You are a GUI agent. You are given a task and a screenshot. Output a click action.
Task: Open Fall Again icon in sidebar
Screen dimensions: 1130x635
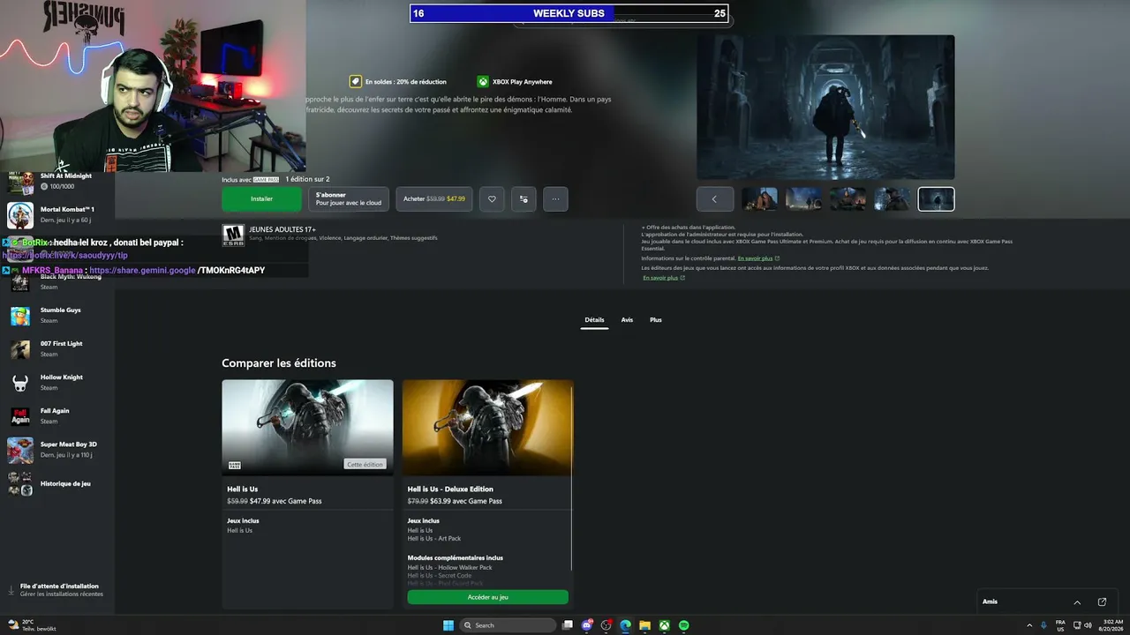pyautogui.click(x=20, y=416)
